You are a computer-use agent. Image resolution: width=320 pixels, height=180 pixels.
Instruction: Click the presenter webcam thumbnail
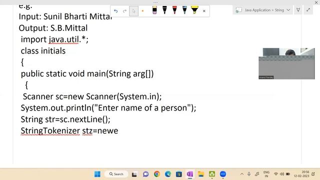click(x=286, y=63)
